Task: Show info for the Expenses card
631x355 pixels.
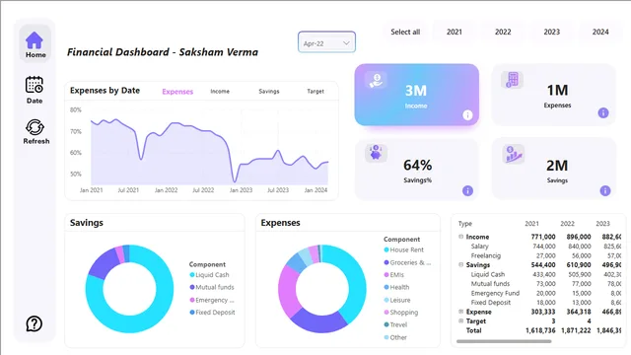Action: (602, 113)
